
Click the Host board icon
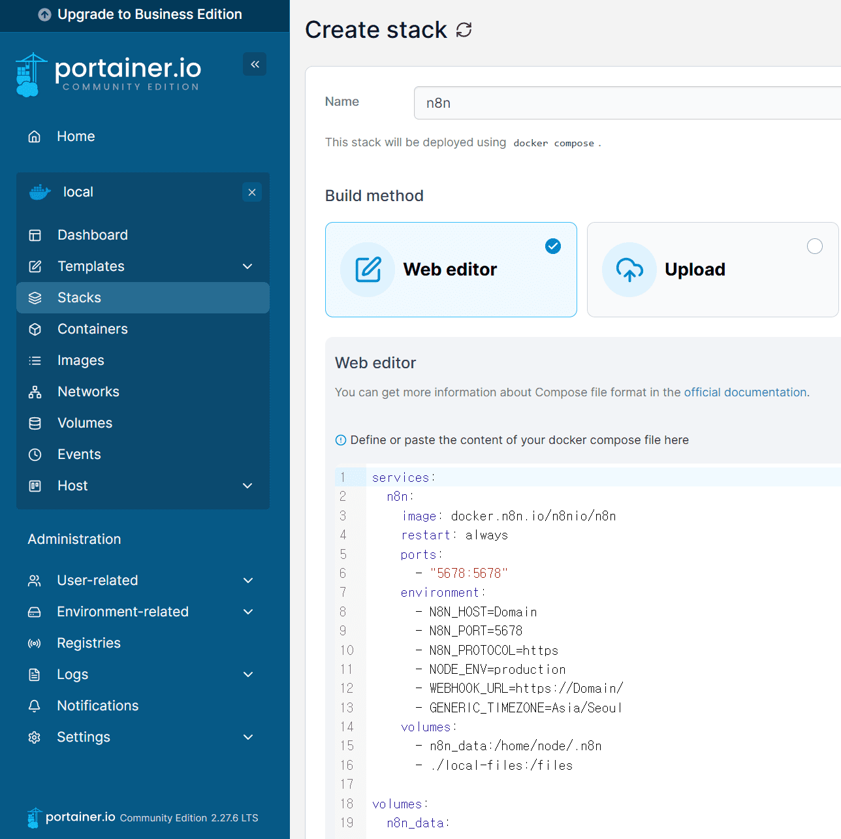(x=35, y=486)
